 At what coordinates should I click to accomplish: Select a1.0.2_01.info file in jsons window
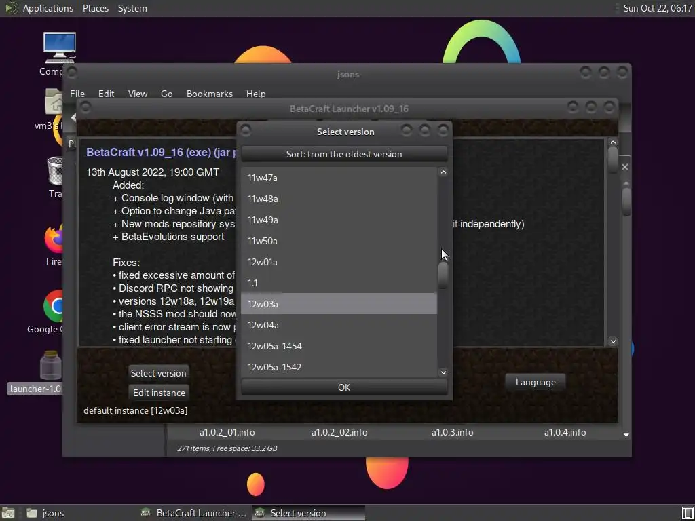tap(227, 432)
